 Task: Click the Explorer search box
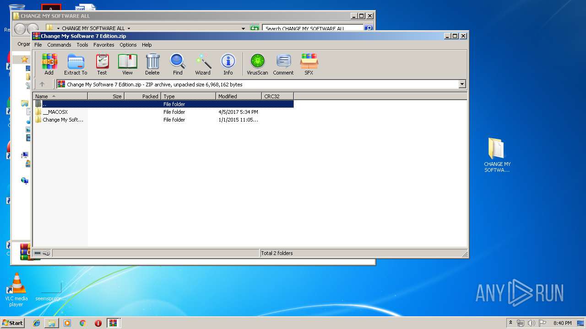coord(314,28)
